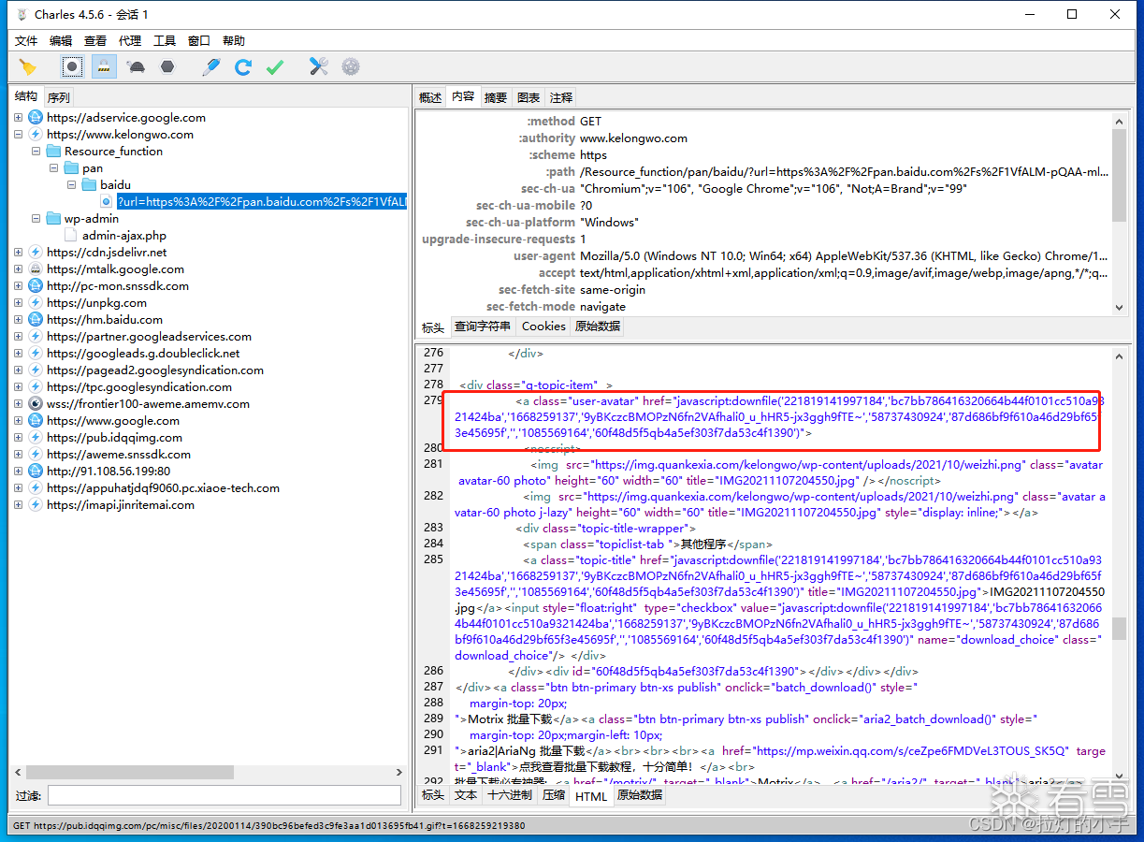Screen dimensions: 1144x842
Task: Expand the https://imapi.jinritemai.com host node
Action: pos(19,505)
